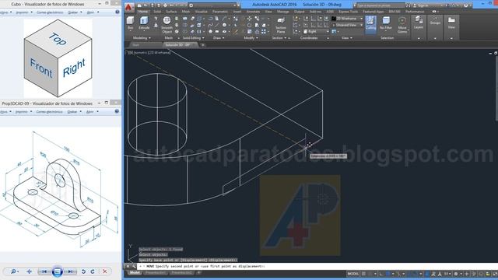Click the viewport control label at canvas top-left

click(149, 53)
